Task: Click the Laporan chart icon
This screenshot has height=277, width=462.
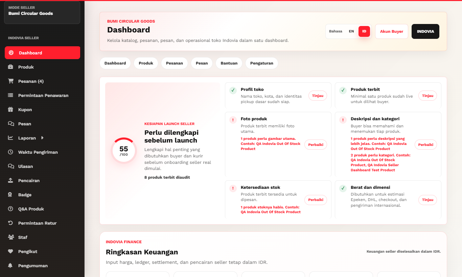Action: [x=11, y=138]
